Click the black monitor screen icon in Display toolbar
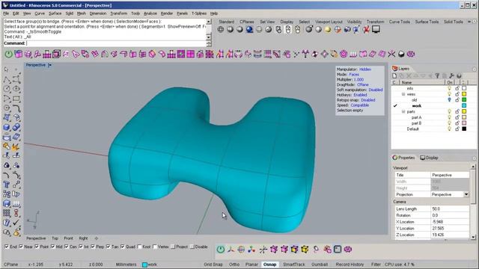The image size is (479, 269). pyautogui.click(x=376, y=30)
